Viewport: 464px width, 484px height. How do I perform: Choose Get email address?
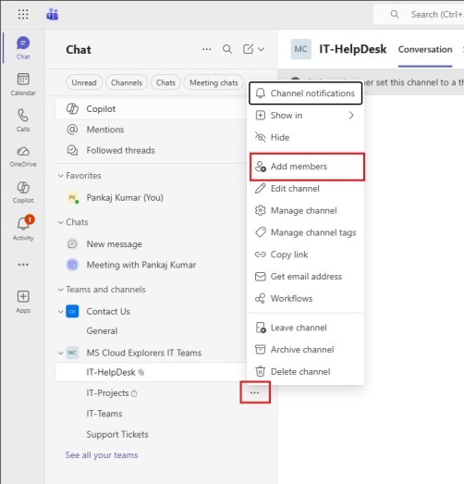coord(306,277)
